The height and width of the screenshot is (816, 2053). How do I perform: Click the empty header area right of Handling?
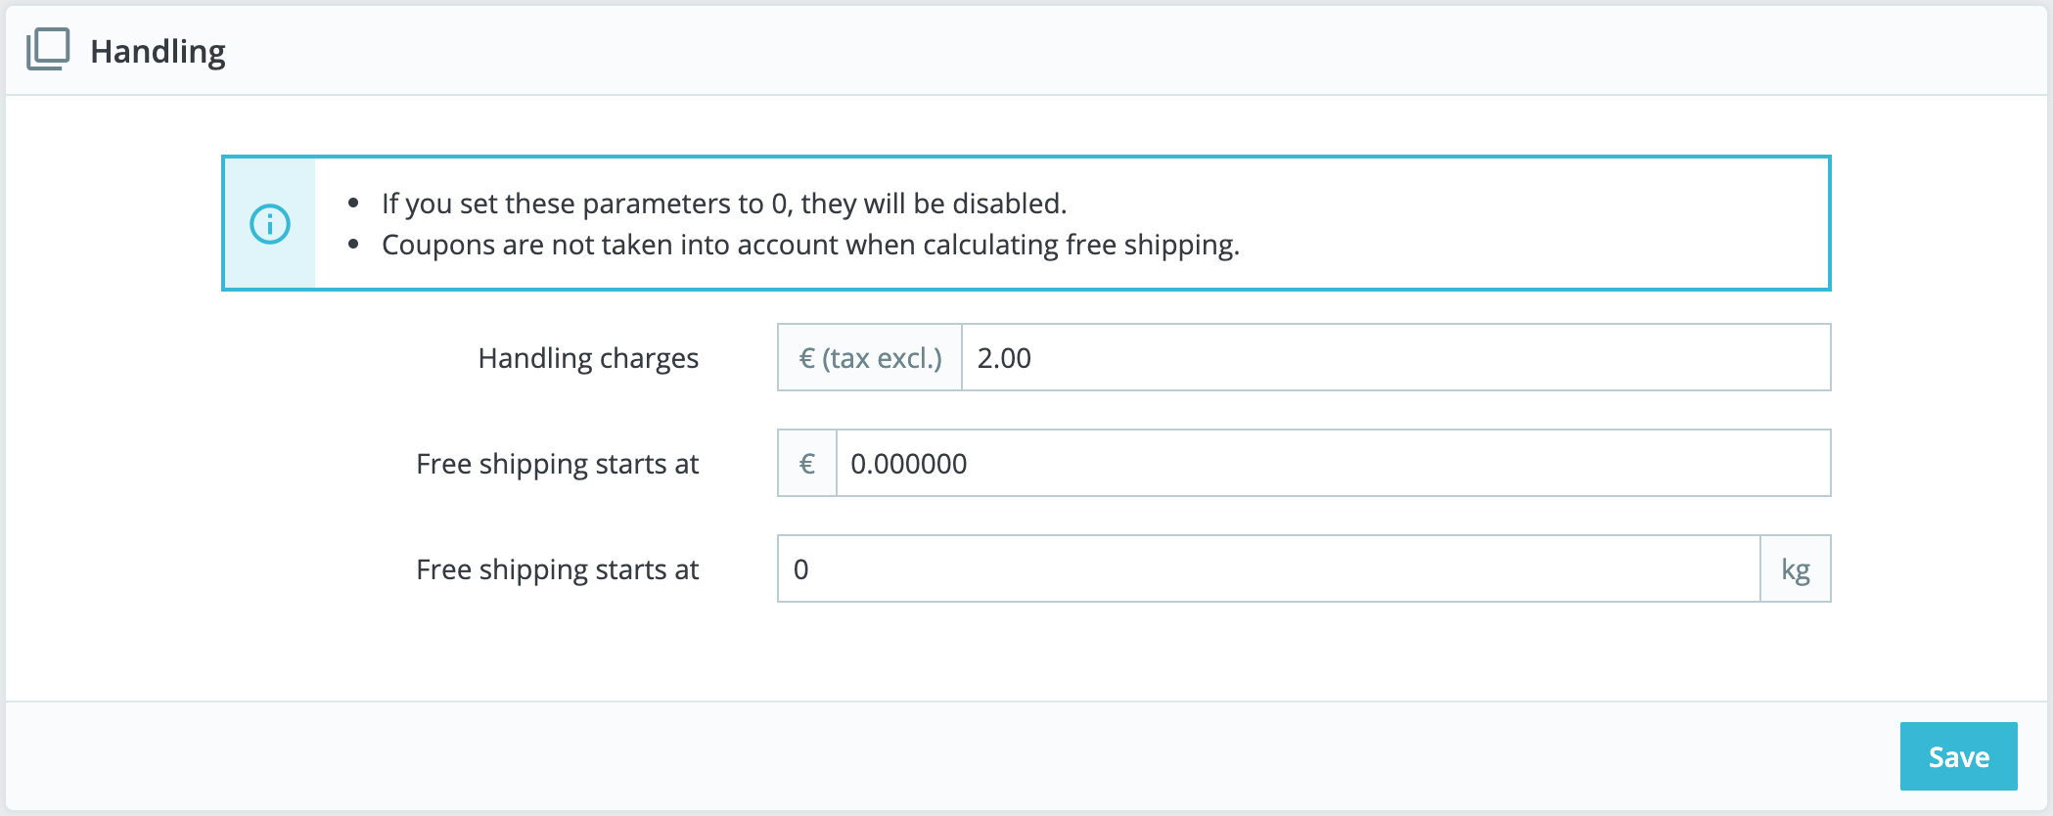(1076, 51)
